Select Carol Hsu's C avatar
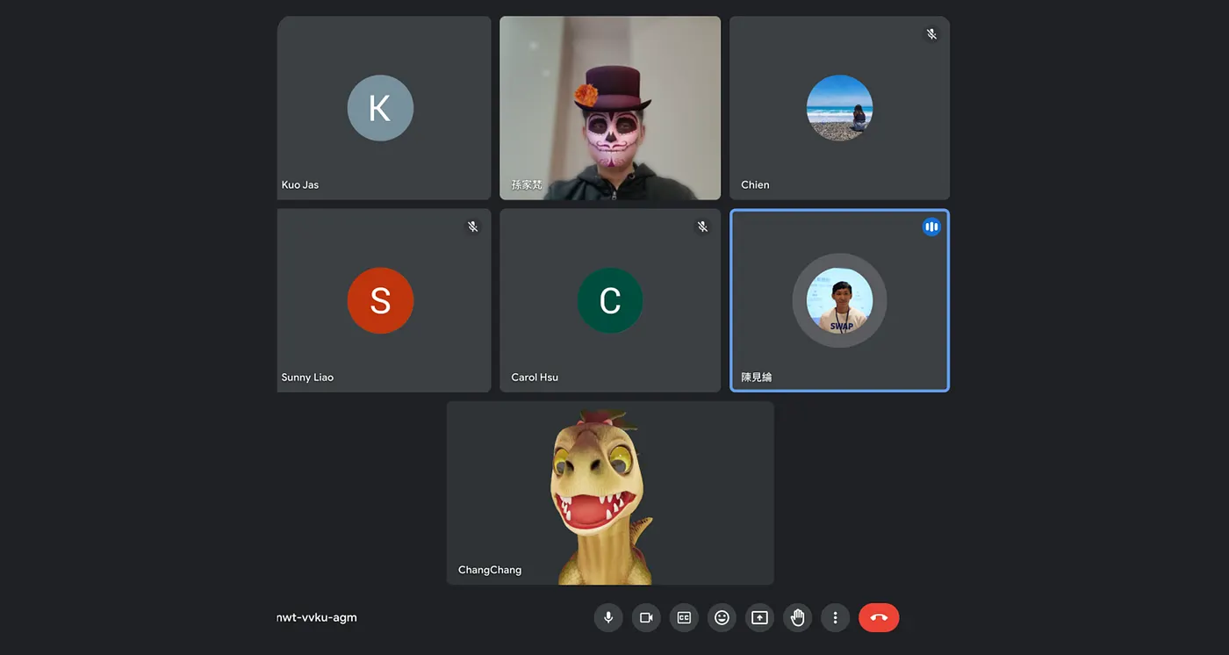The image size is (1229, 655). (x=610, y=300)
